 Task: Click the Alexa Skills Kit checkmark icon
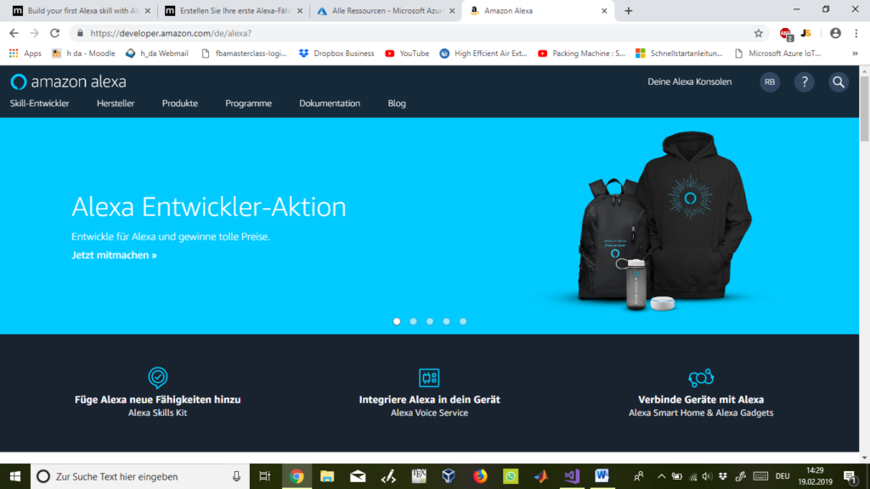coord(157,377)
